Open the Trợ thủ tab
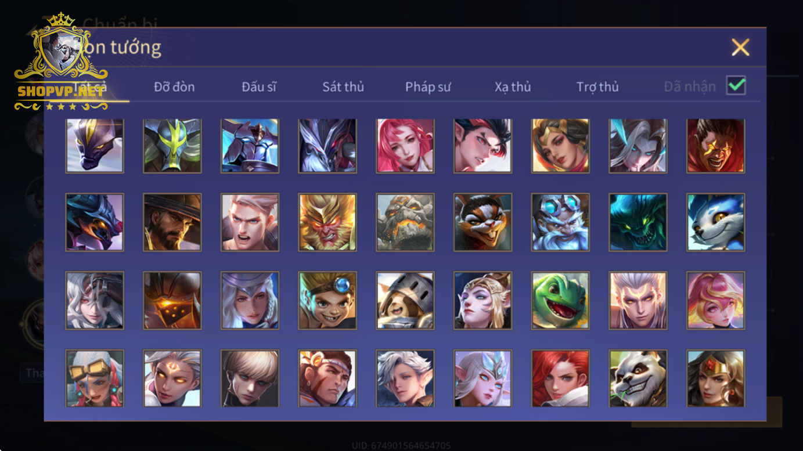The height and width of the screenshot is (451, 803). coord(597,87)
